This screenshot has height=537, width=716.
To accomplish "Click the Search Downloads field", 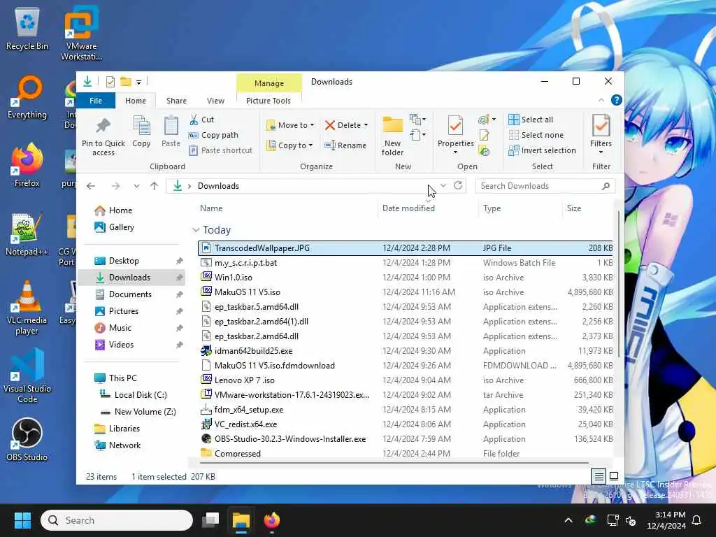I will click(545, 186).
